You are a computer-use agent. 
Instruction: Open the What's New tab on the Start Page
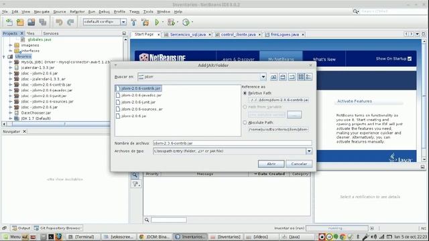tap(324, 59)
